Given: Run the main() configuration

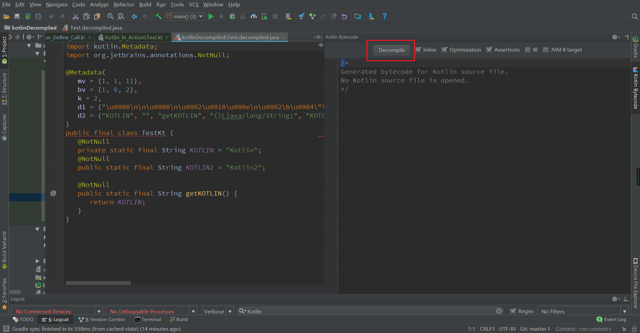Looking at the screenshot, I should [211, 16].
